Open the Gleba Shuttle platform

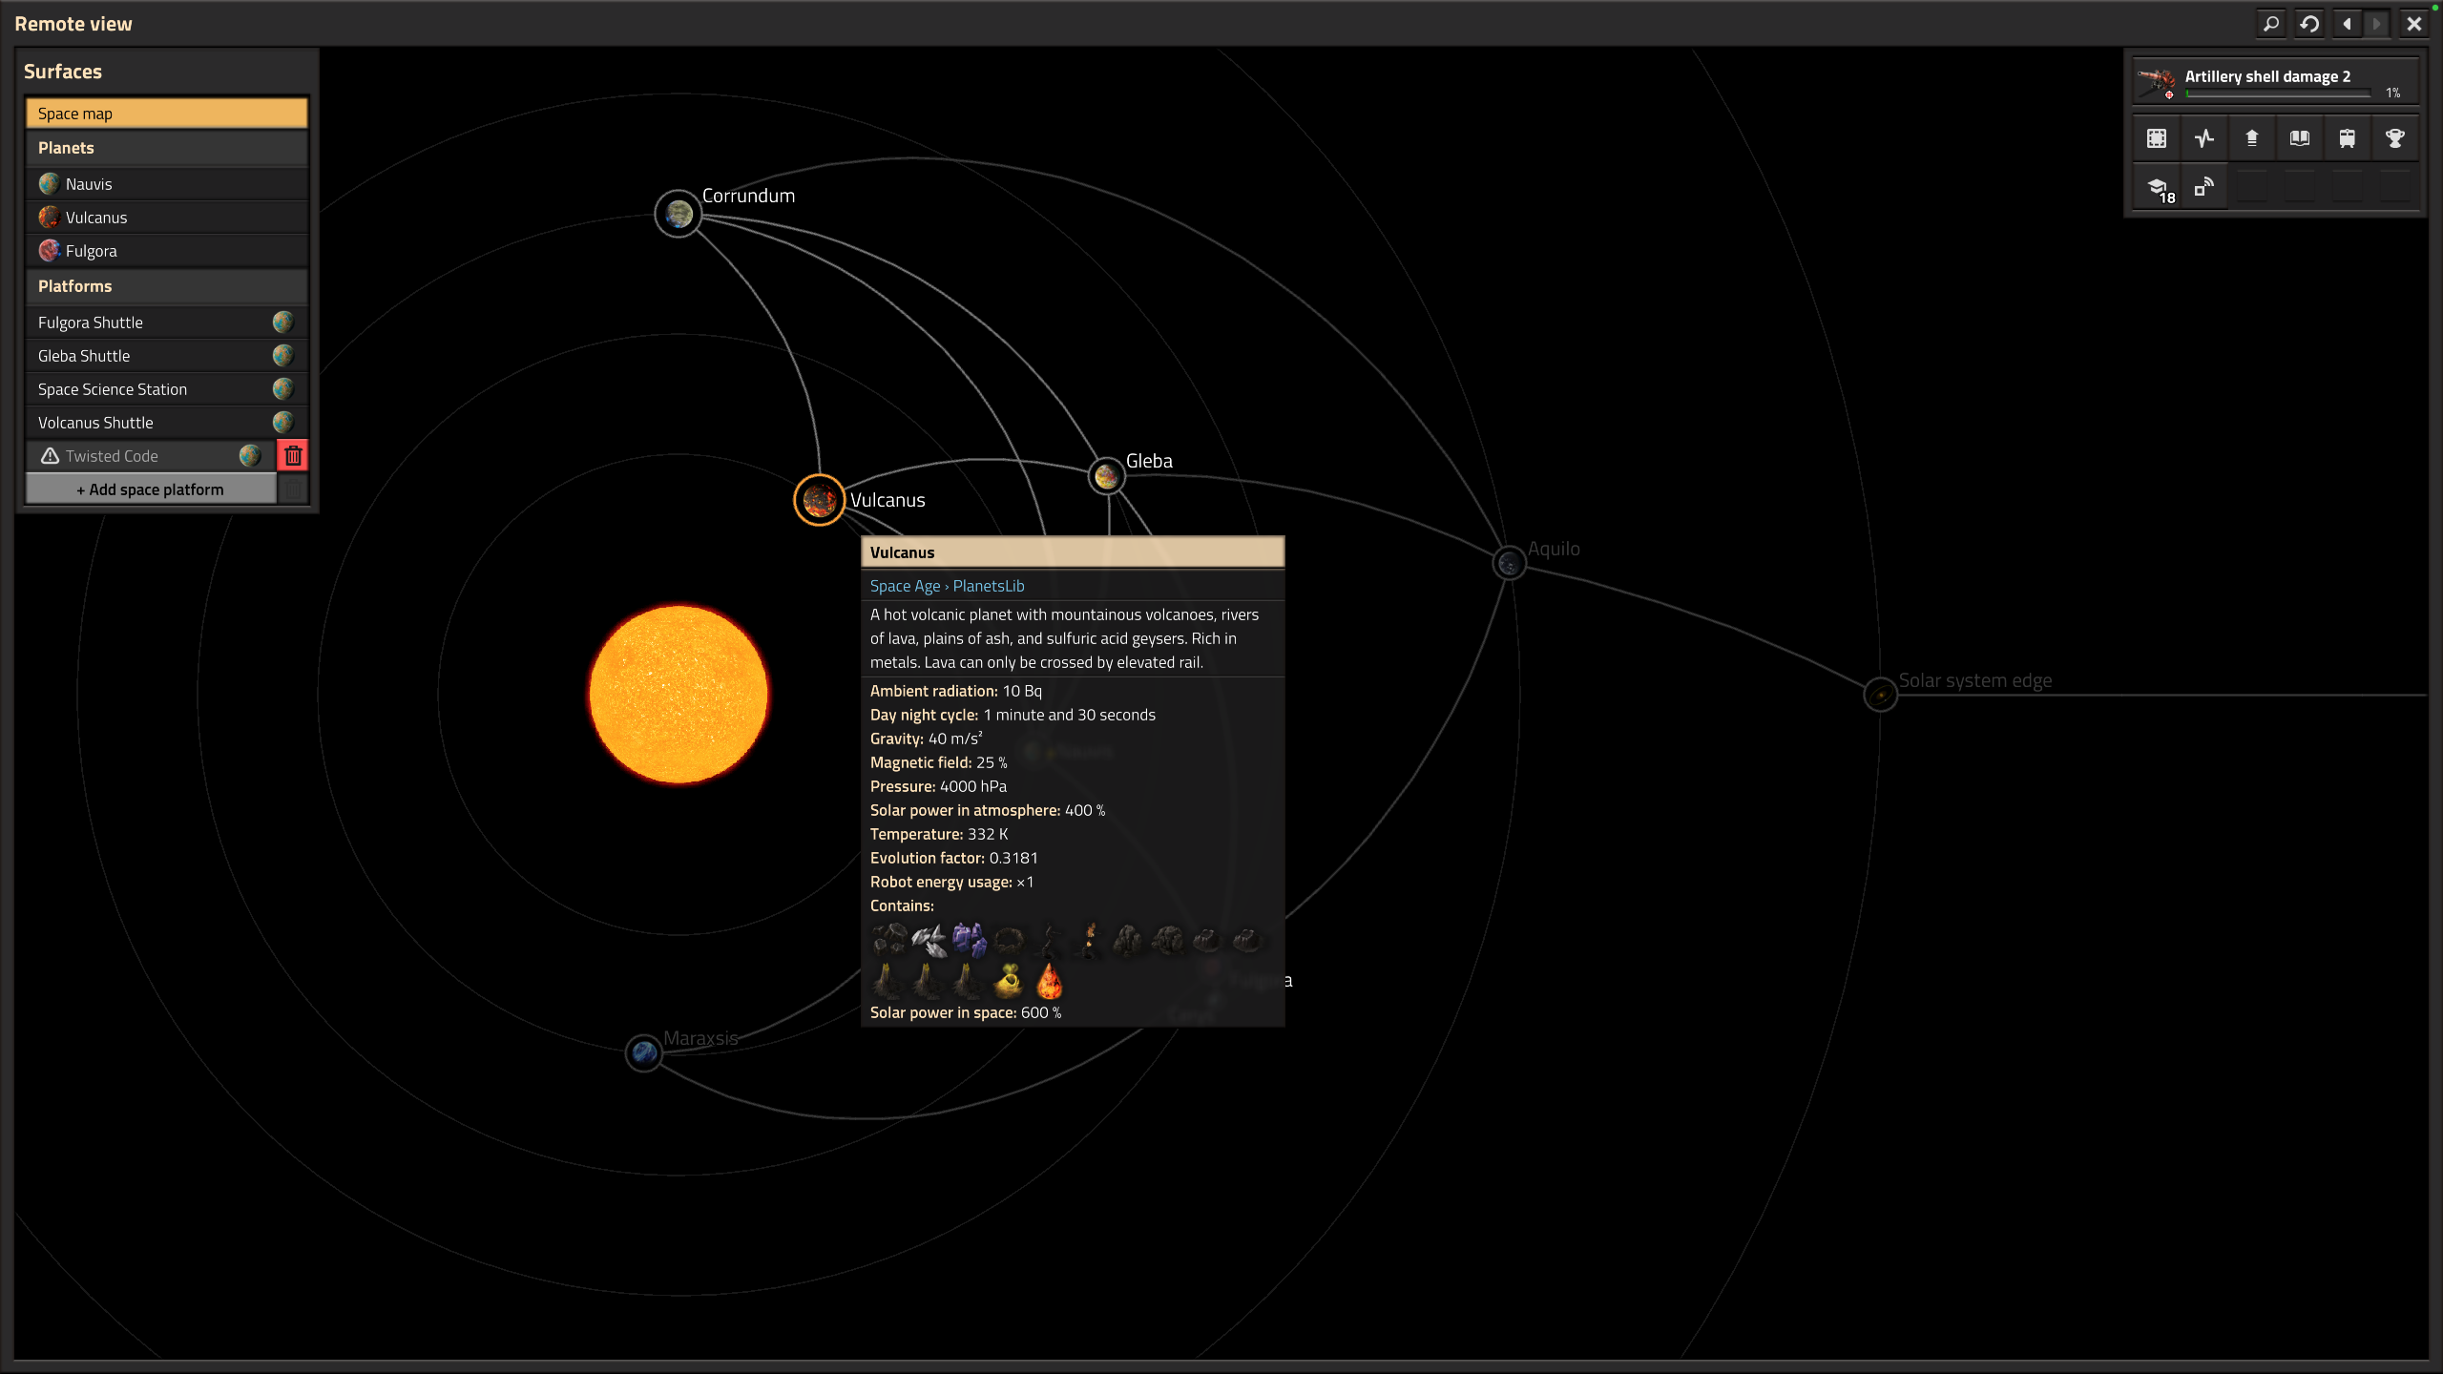167,356
